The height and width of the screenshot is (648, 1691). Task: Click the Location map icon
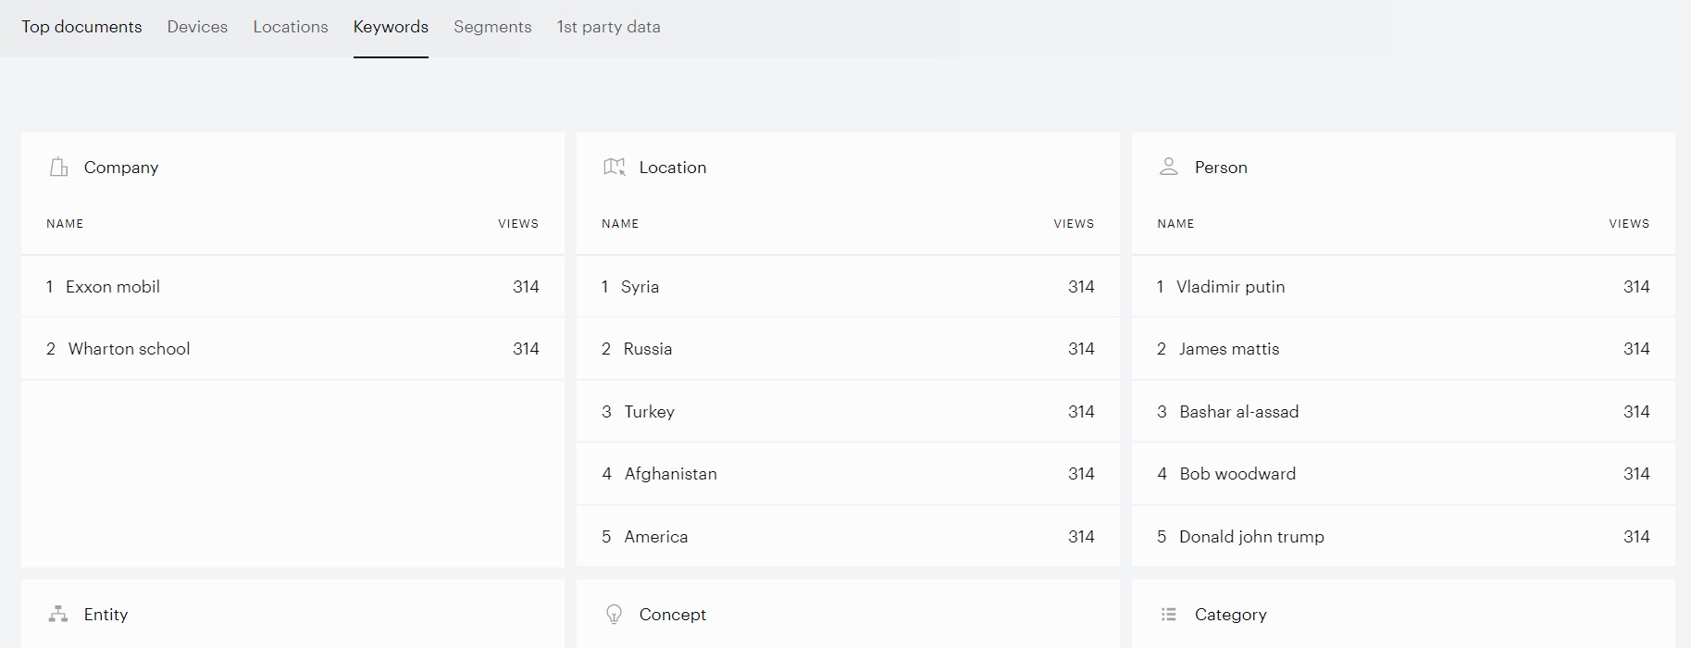point(615,168)
